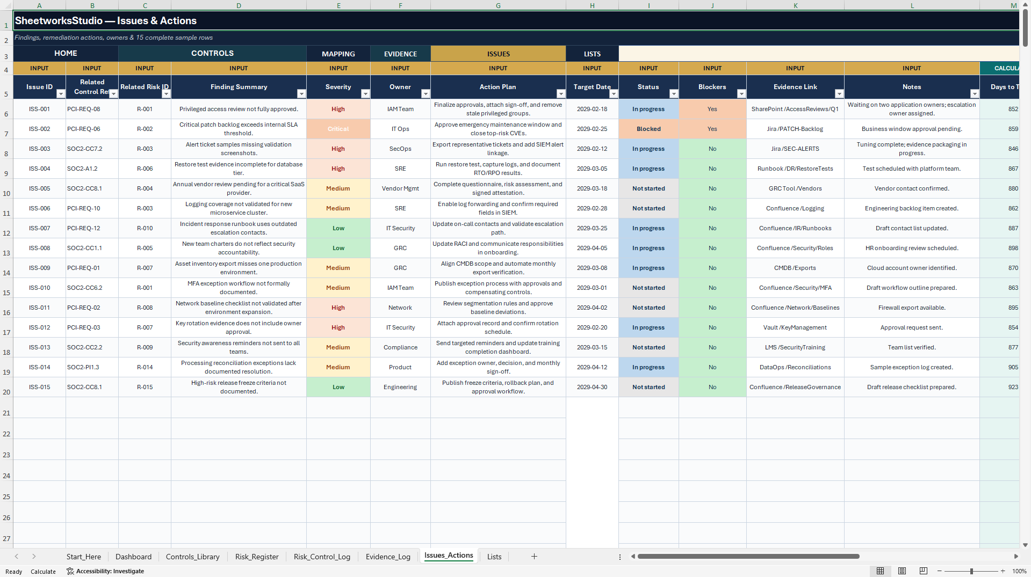Open the Severity column filter dropdown
This screenshot has height=577, width=1031.
pos(365,94)
